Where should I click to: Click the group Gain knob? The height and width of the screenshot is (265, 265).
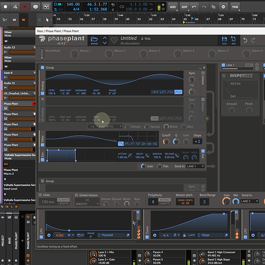click(143, 166)
